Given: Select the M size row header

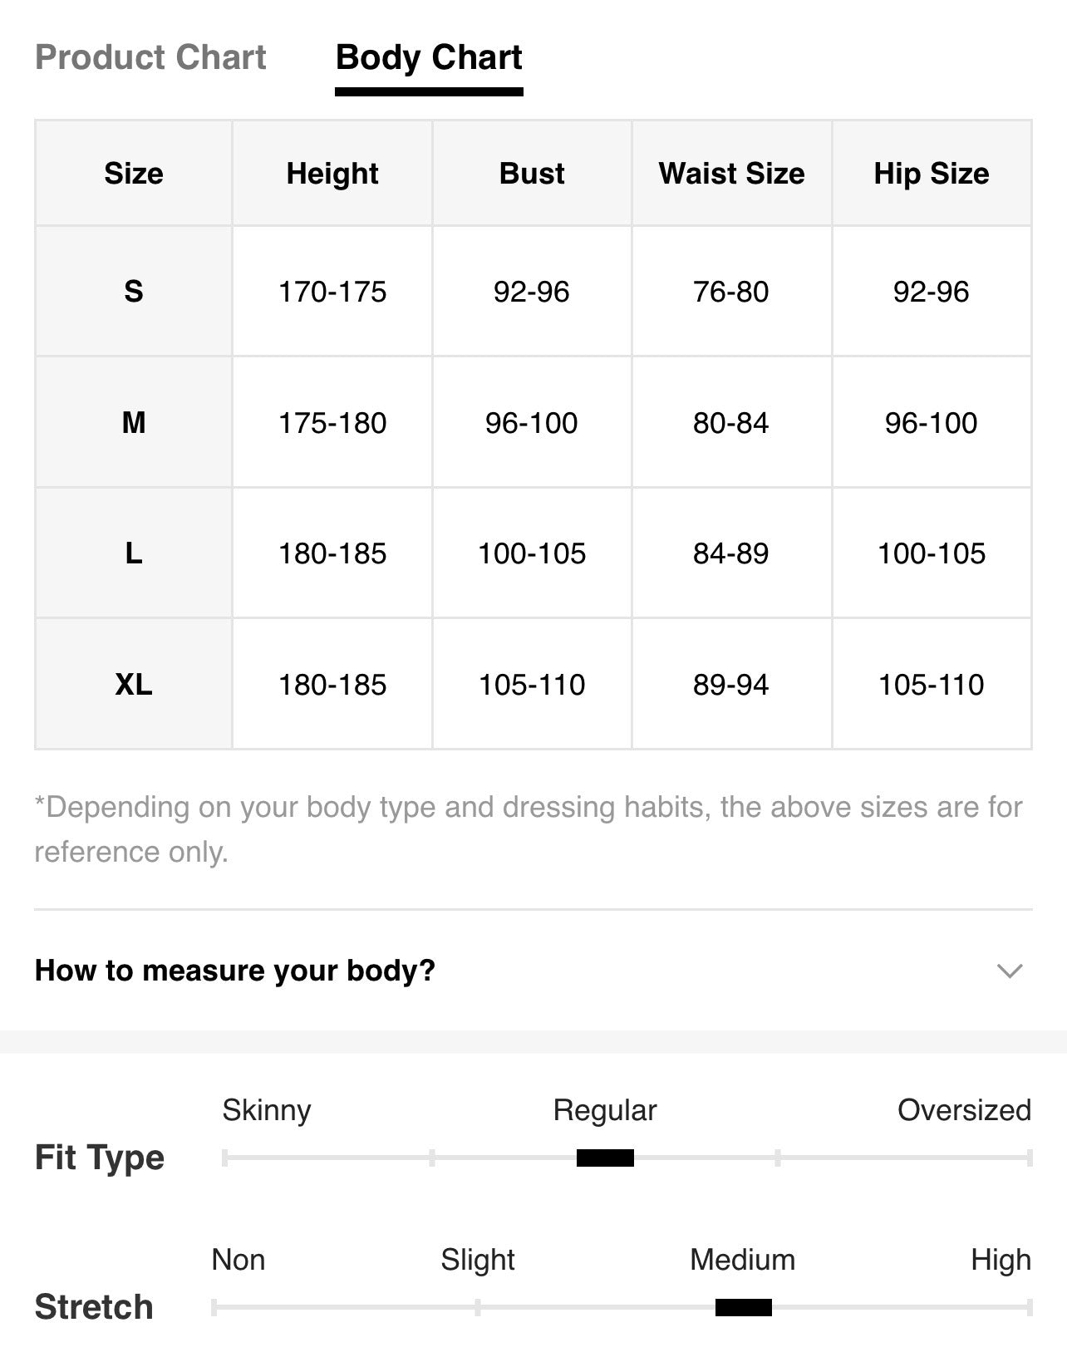Looking at the screenshot, I should (134, 422).
